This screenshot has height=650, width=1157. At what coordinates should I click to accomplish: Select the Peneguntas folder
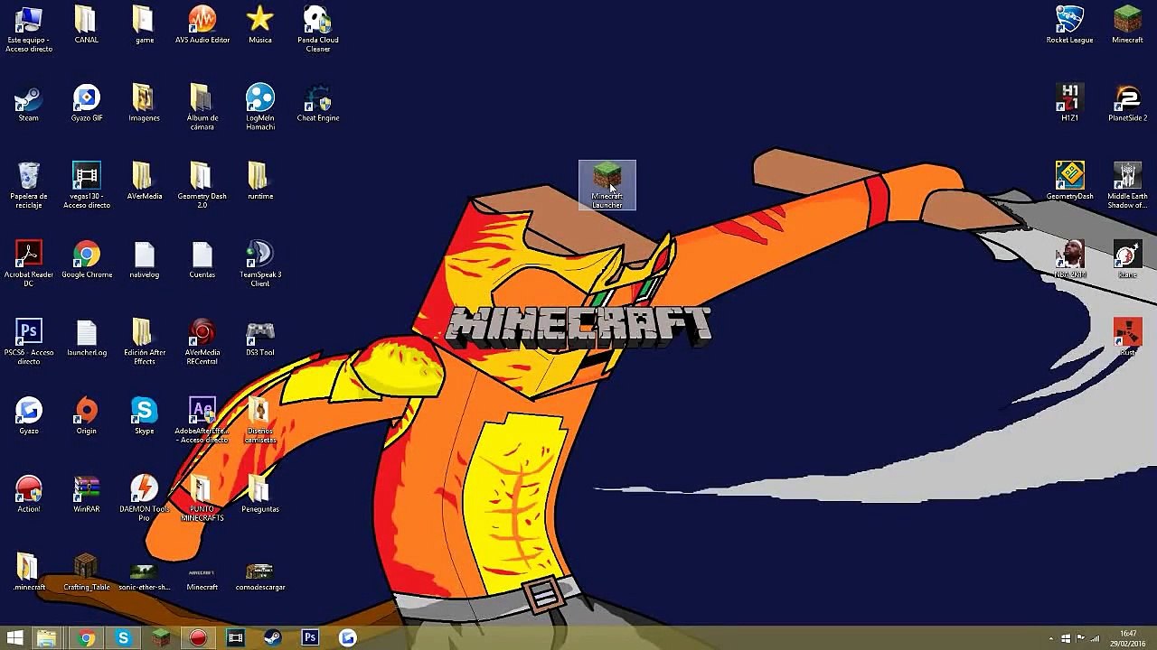point(259,494)
